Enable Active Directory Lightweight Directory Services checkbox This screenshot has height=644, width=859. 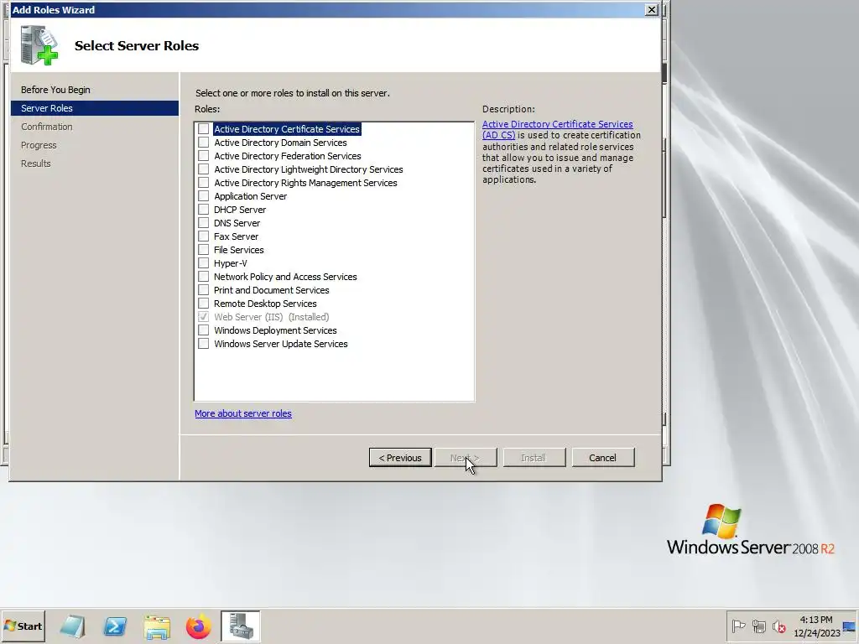[x=203, y=169]
